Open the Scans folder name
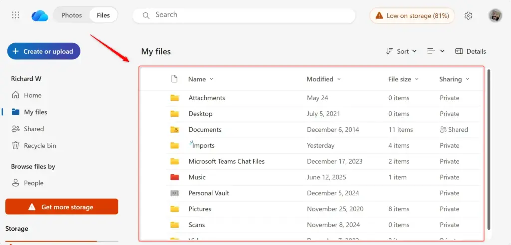The height and width of the screenshot is (245, 511). coord(197,225)
